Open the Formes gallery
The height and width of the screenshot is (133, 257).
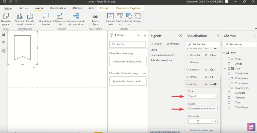tap(129, 19)
